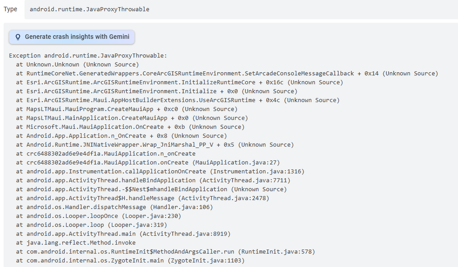Select the MauiApplication.java:27 stack line
This screenshot has height=267, width=458.
[x=148, y=163]
